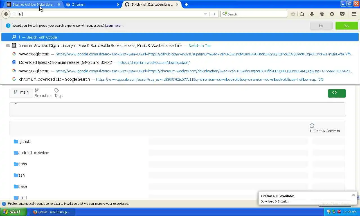Open the android_webview folder
Viewport: 360px width, 216px height.
33,153
